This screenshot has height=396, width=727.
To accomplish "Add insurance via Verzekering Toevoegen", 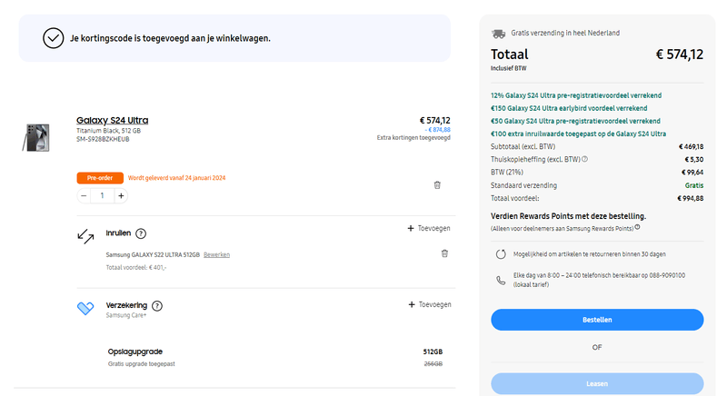I will 429,305.
